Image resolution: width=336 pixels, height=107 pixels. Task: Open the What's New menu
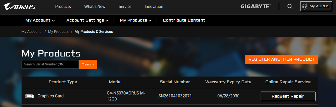click(x=95, y=6)
